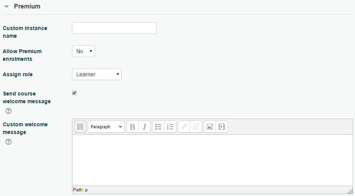Open help for Send course welcome message
This screenshot has width=355, height=196.
tap(8, 111)
